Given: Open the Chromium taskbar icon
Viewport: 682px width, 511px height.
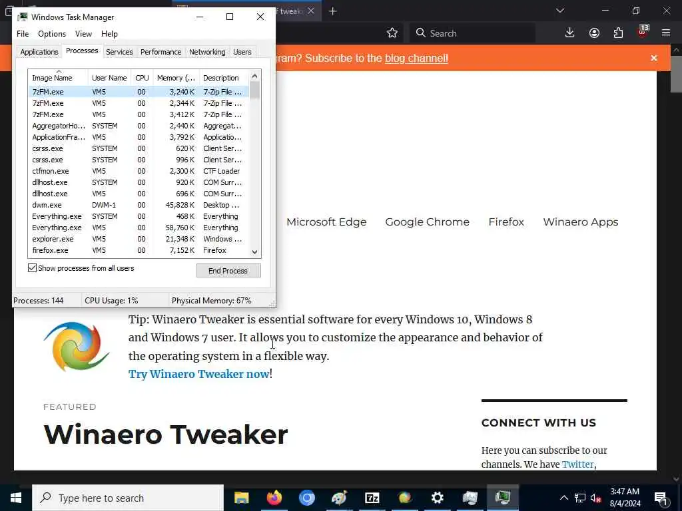Looking at the screenshot, I should coord(306,498).
